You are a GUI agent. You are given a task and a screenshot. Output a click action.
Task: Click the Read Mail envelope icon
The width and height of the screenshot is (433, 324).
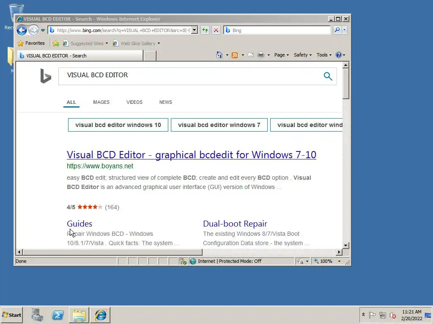click(251, 55)
